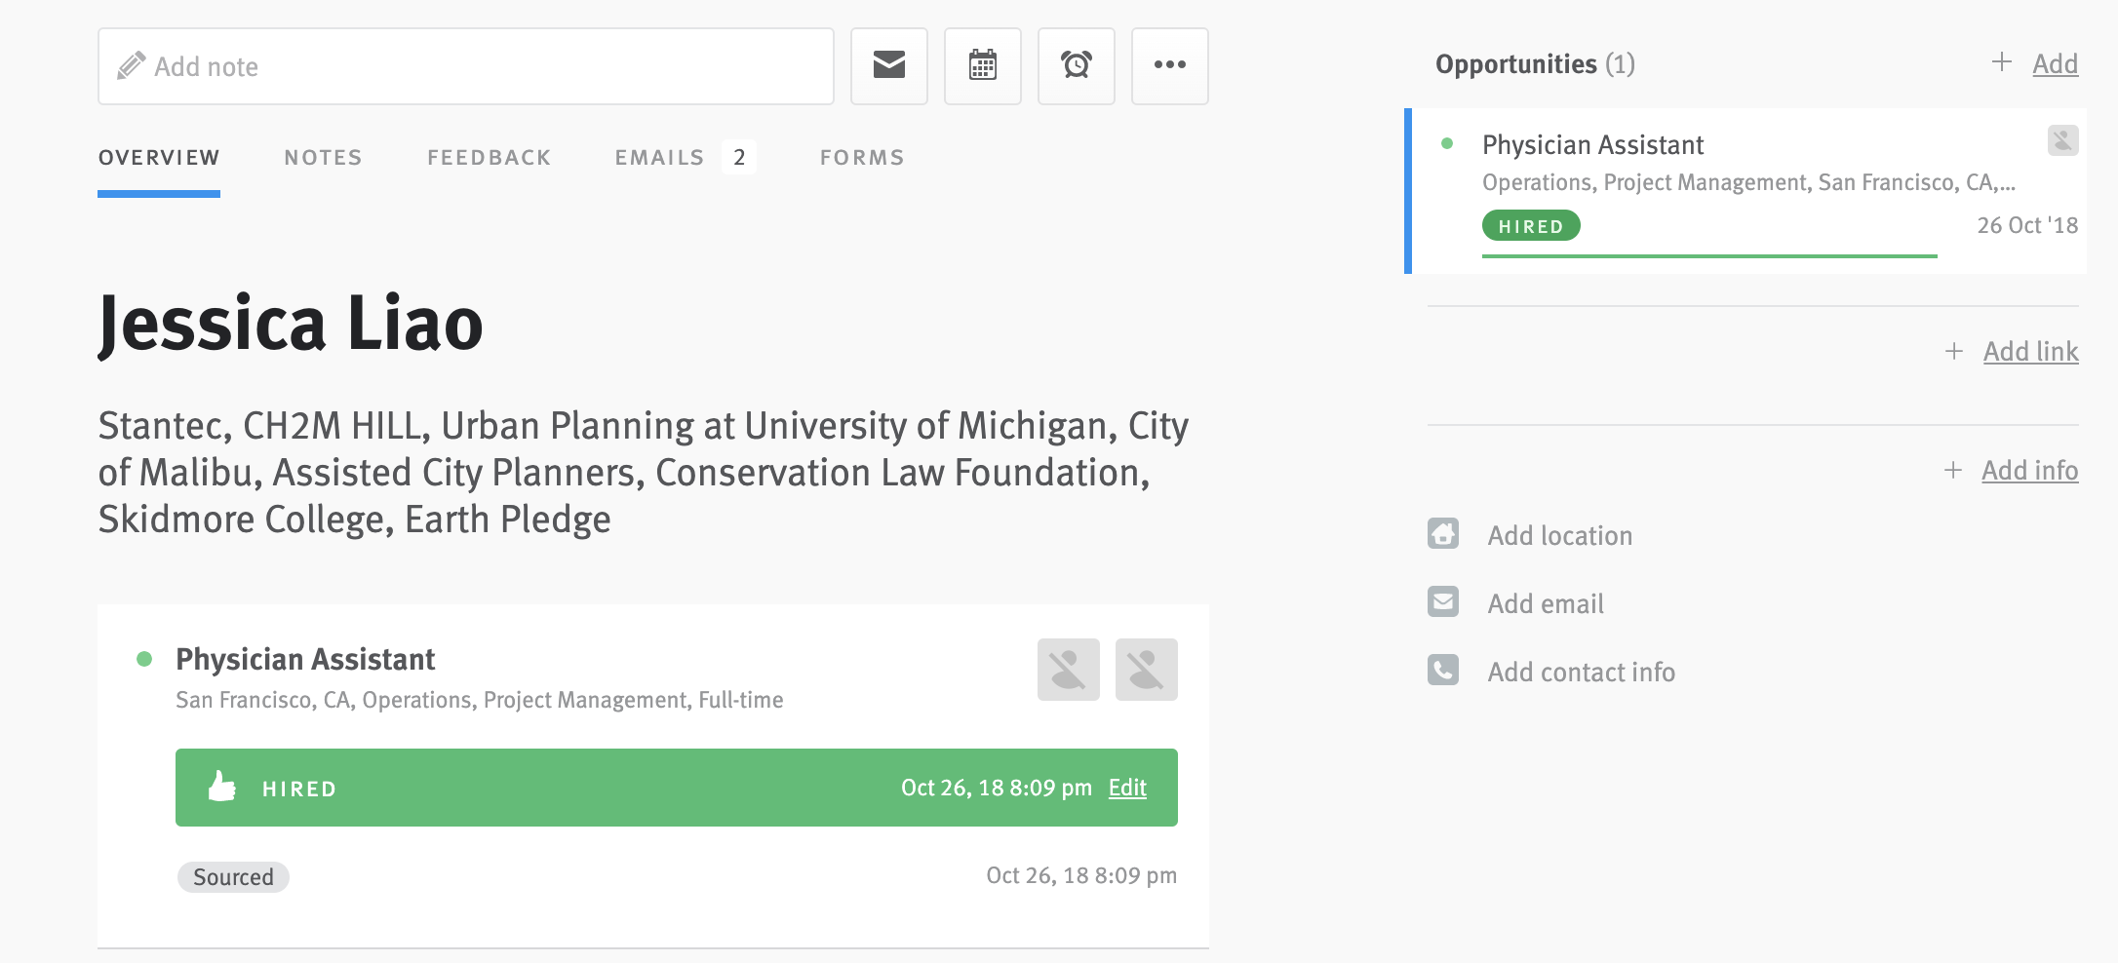Click first unassigned-person icon on Physician Assistant card
The image size is (2118, 963).
1068,670
